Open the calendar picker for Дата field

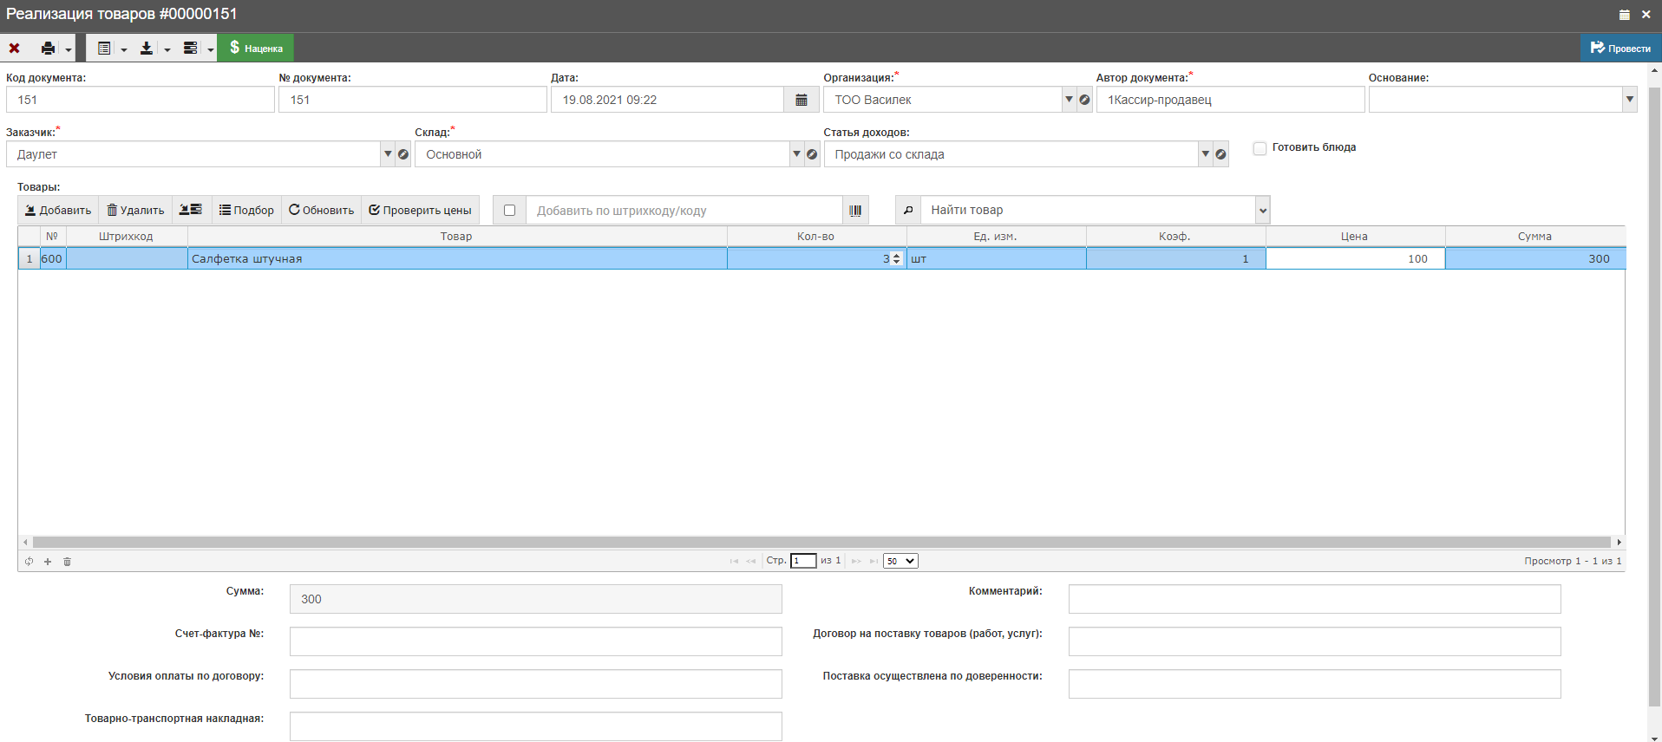[802, 100]
